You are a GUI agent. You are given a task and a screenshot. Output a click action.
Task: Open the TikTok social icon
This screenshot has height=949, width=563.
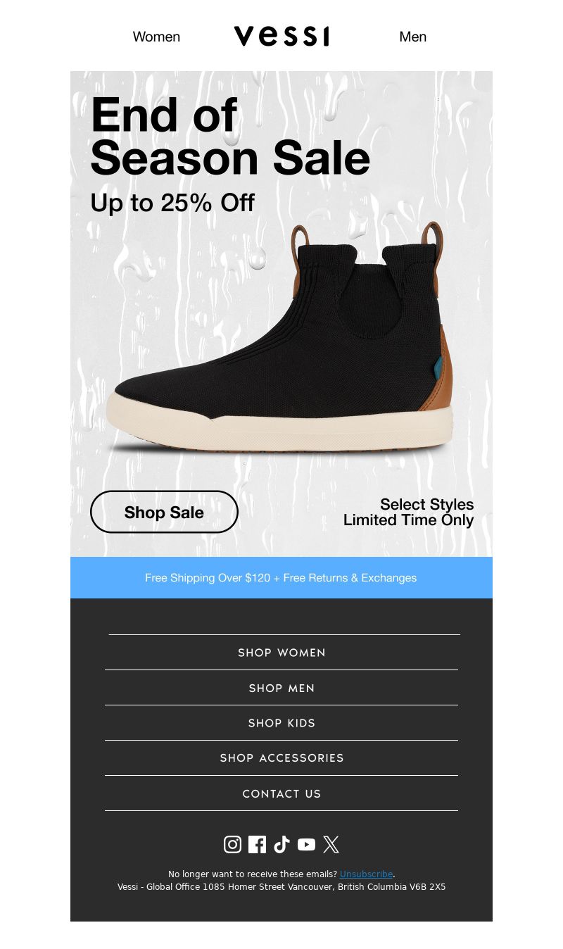click(281, 844)
